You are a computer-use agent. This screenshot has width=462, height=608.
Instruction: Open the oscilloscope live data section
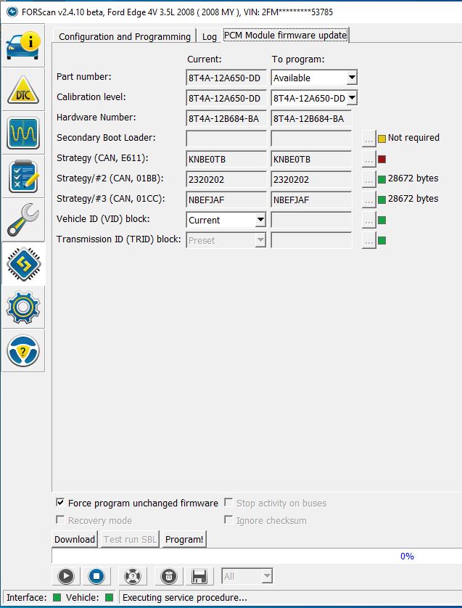[23, 132]
